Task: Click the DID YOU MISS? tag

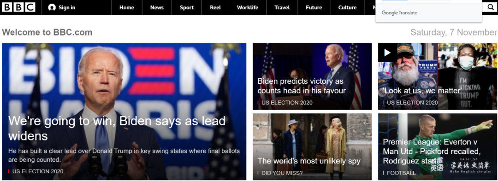Action: tap(282, 173)
